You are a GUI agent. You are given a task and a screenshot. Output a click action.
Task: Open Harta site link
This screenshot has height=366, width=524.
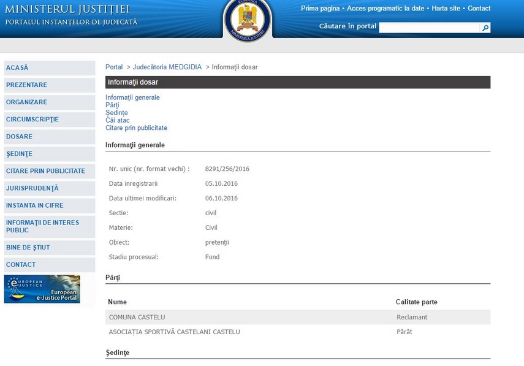tap(446, 9)
